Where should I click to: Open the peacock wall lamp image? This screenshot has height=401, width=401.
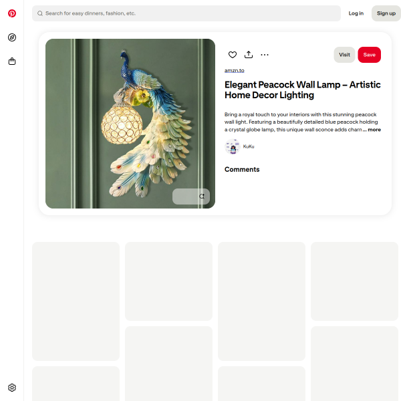click(x=130, y=124)
